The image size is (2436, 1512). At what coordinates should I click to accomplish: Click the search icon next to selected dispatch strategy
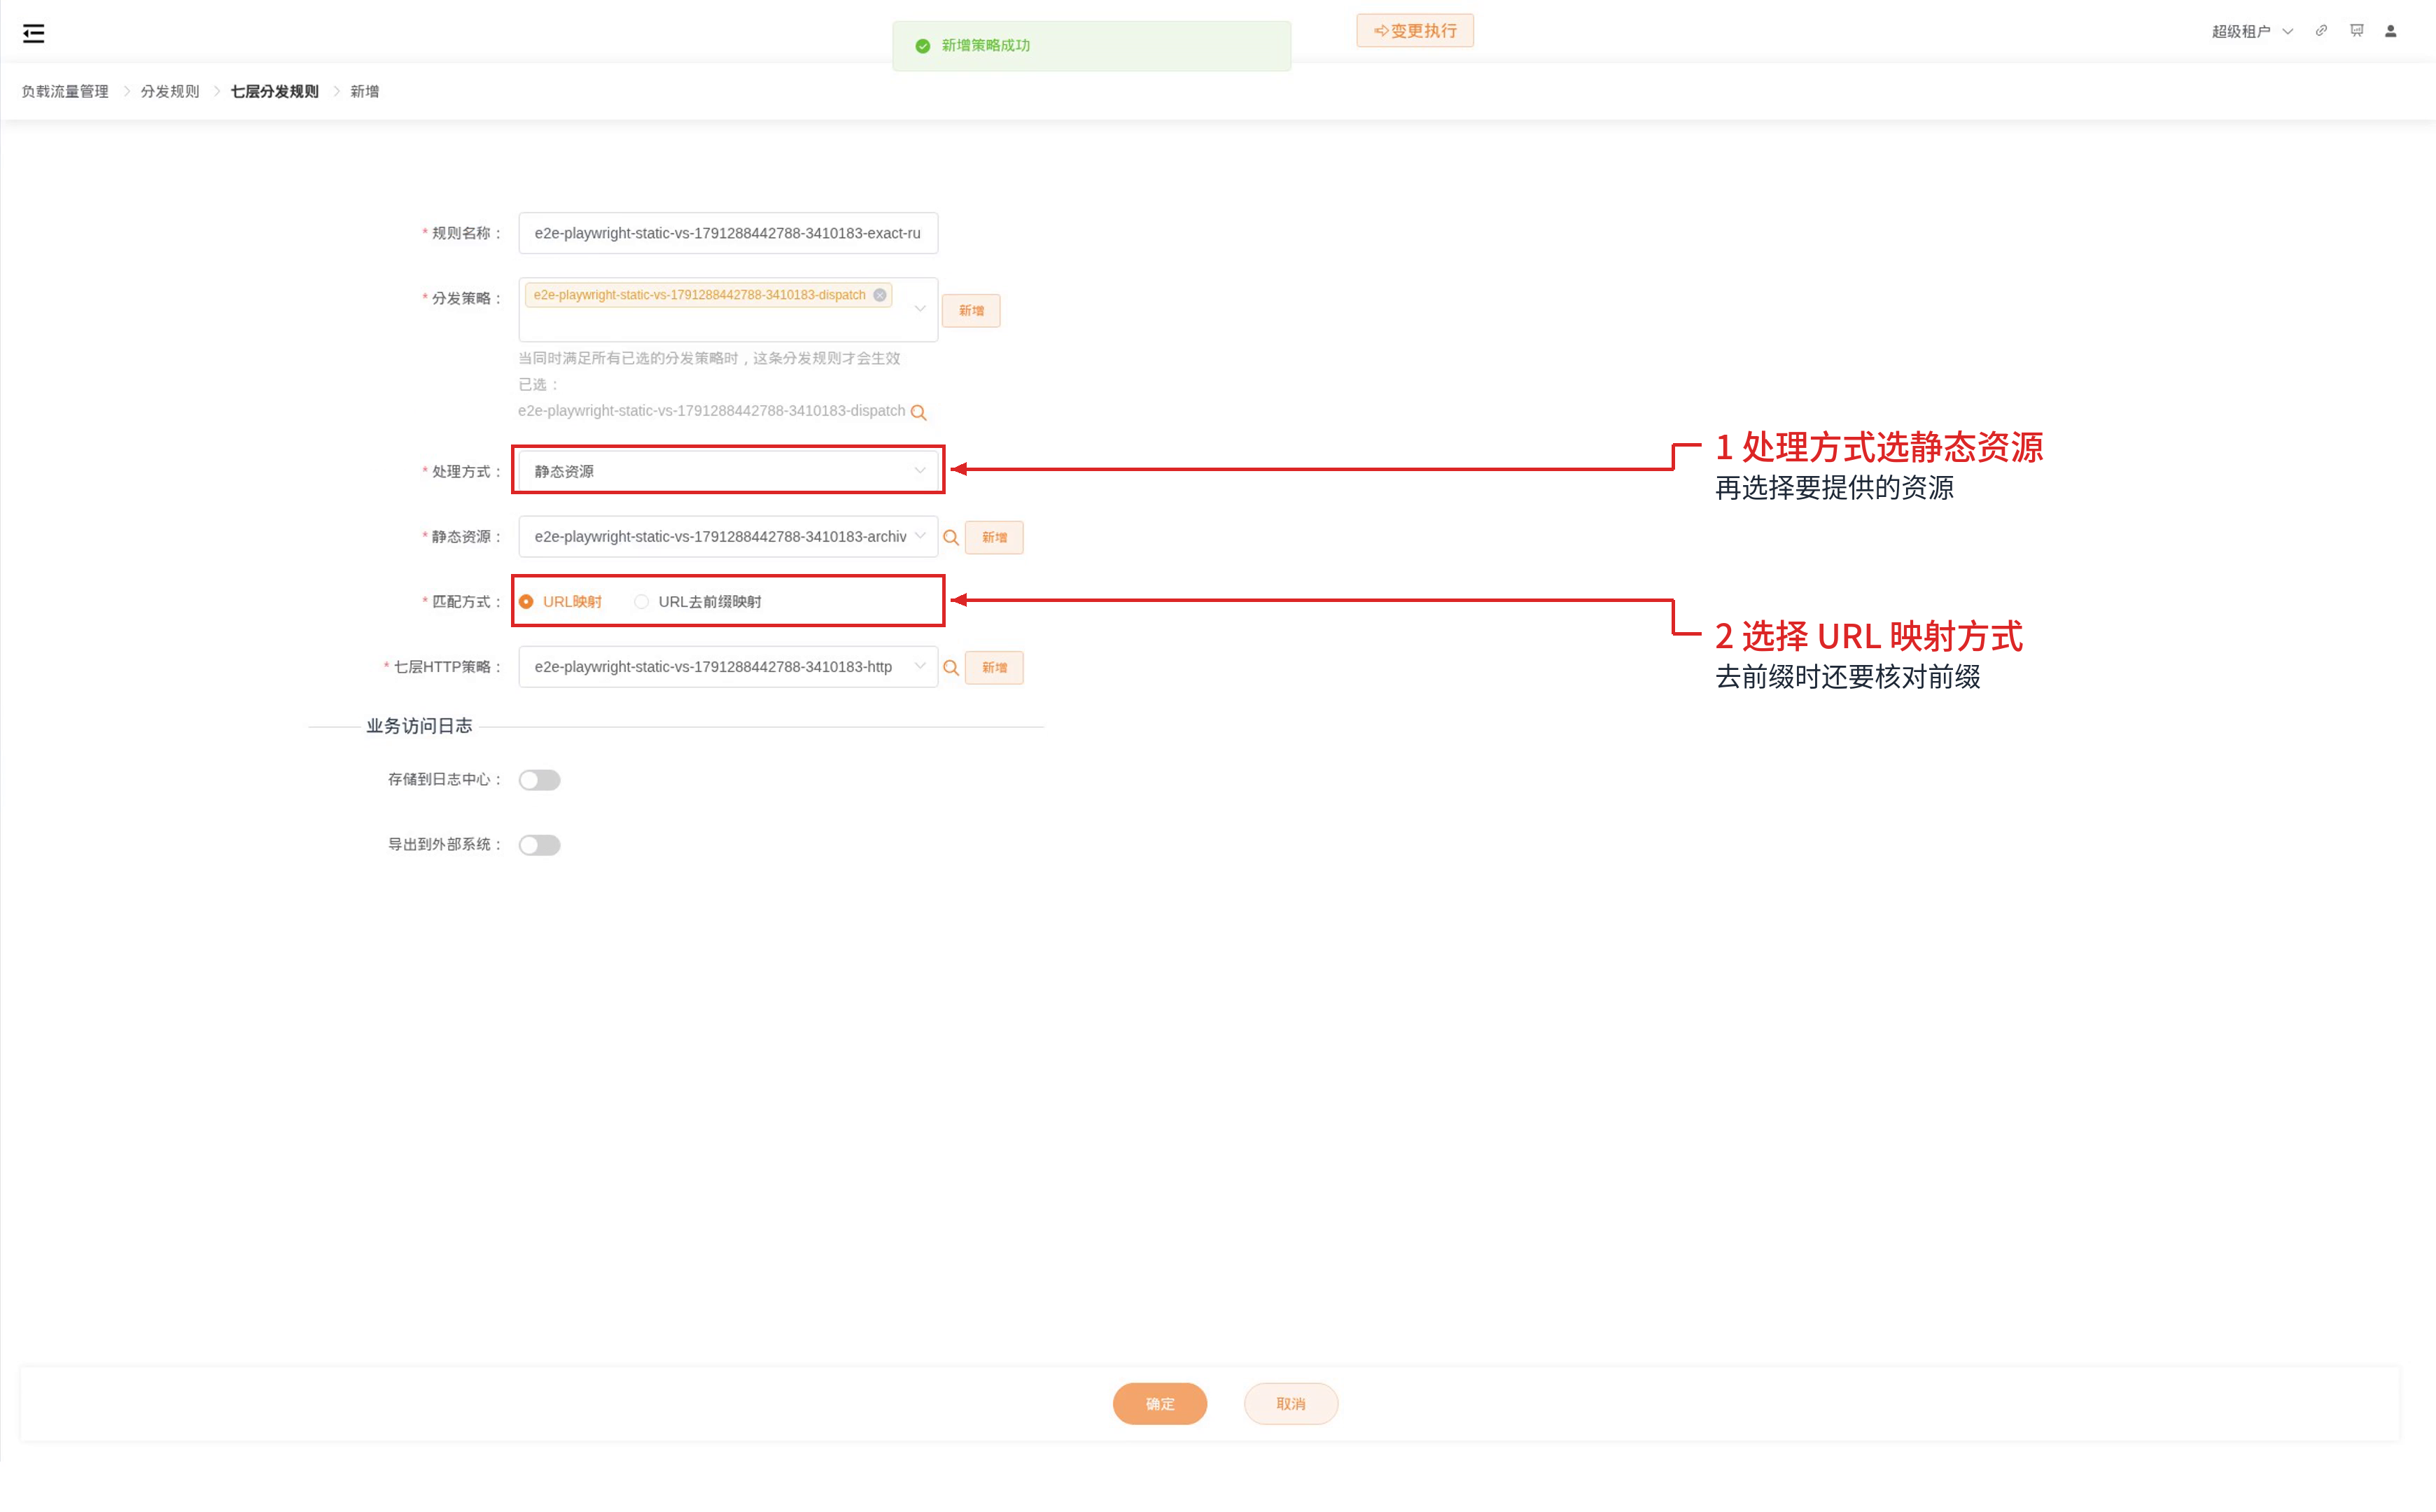click(918, 412)
